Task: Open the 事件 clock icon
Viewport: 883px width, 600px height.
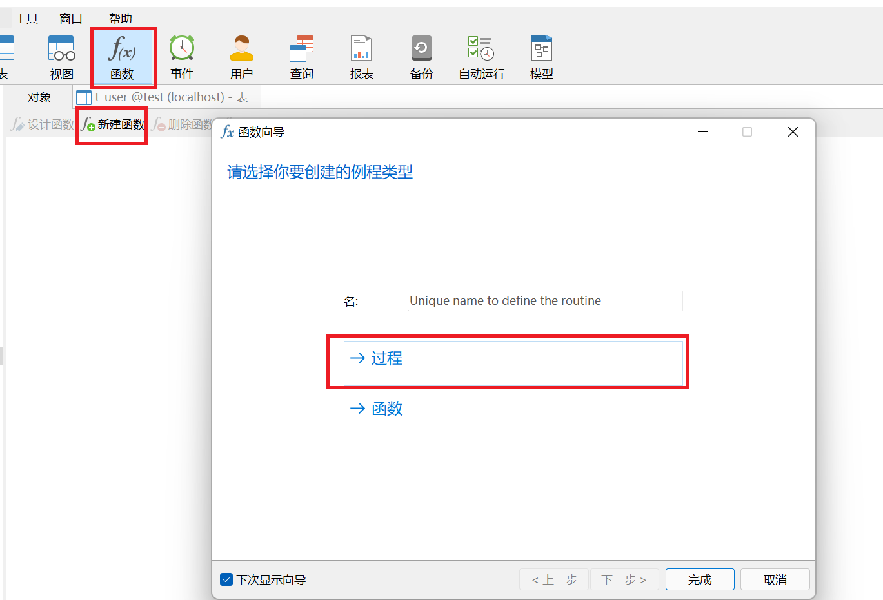Action: click(x=182, y=57)
